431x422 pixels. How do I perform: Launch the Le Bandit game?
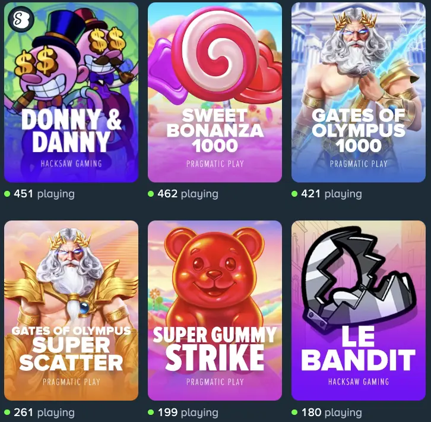point(359,310)
